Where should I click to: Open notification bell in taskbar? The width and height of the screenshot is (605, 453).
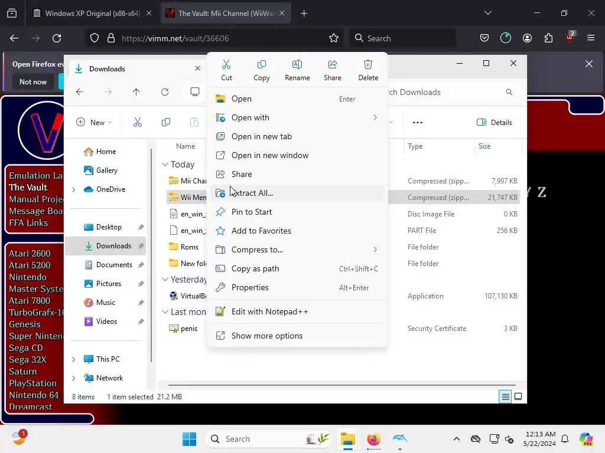click(565, 439)
